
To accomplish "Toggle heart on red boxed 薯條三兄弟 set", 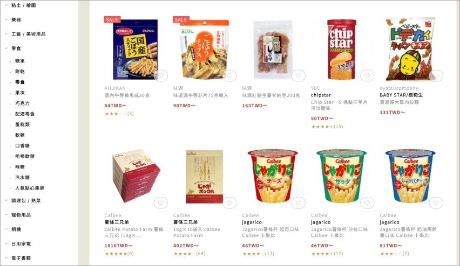I will (x=161, y=203).
